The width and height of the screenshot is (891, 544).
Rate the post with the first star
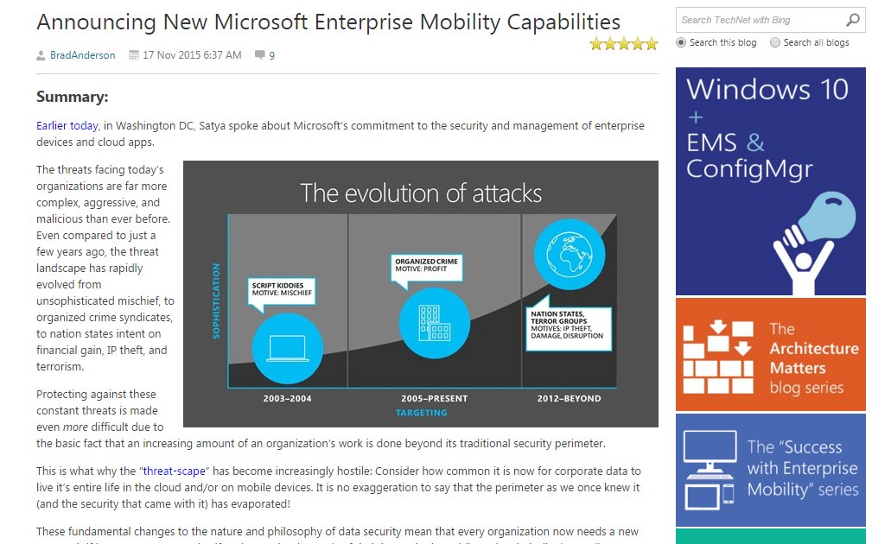coord(596,44)
